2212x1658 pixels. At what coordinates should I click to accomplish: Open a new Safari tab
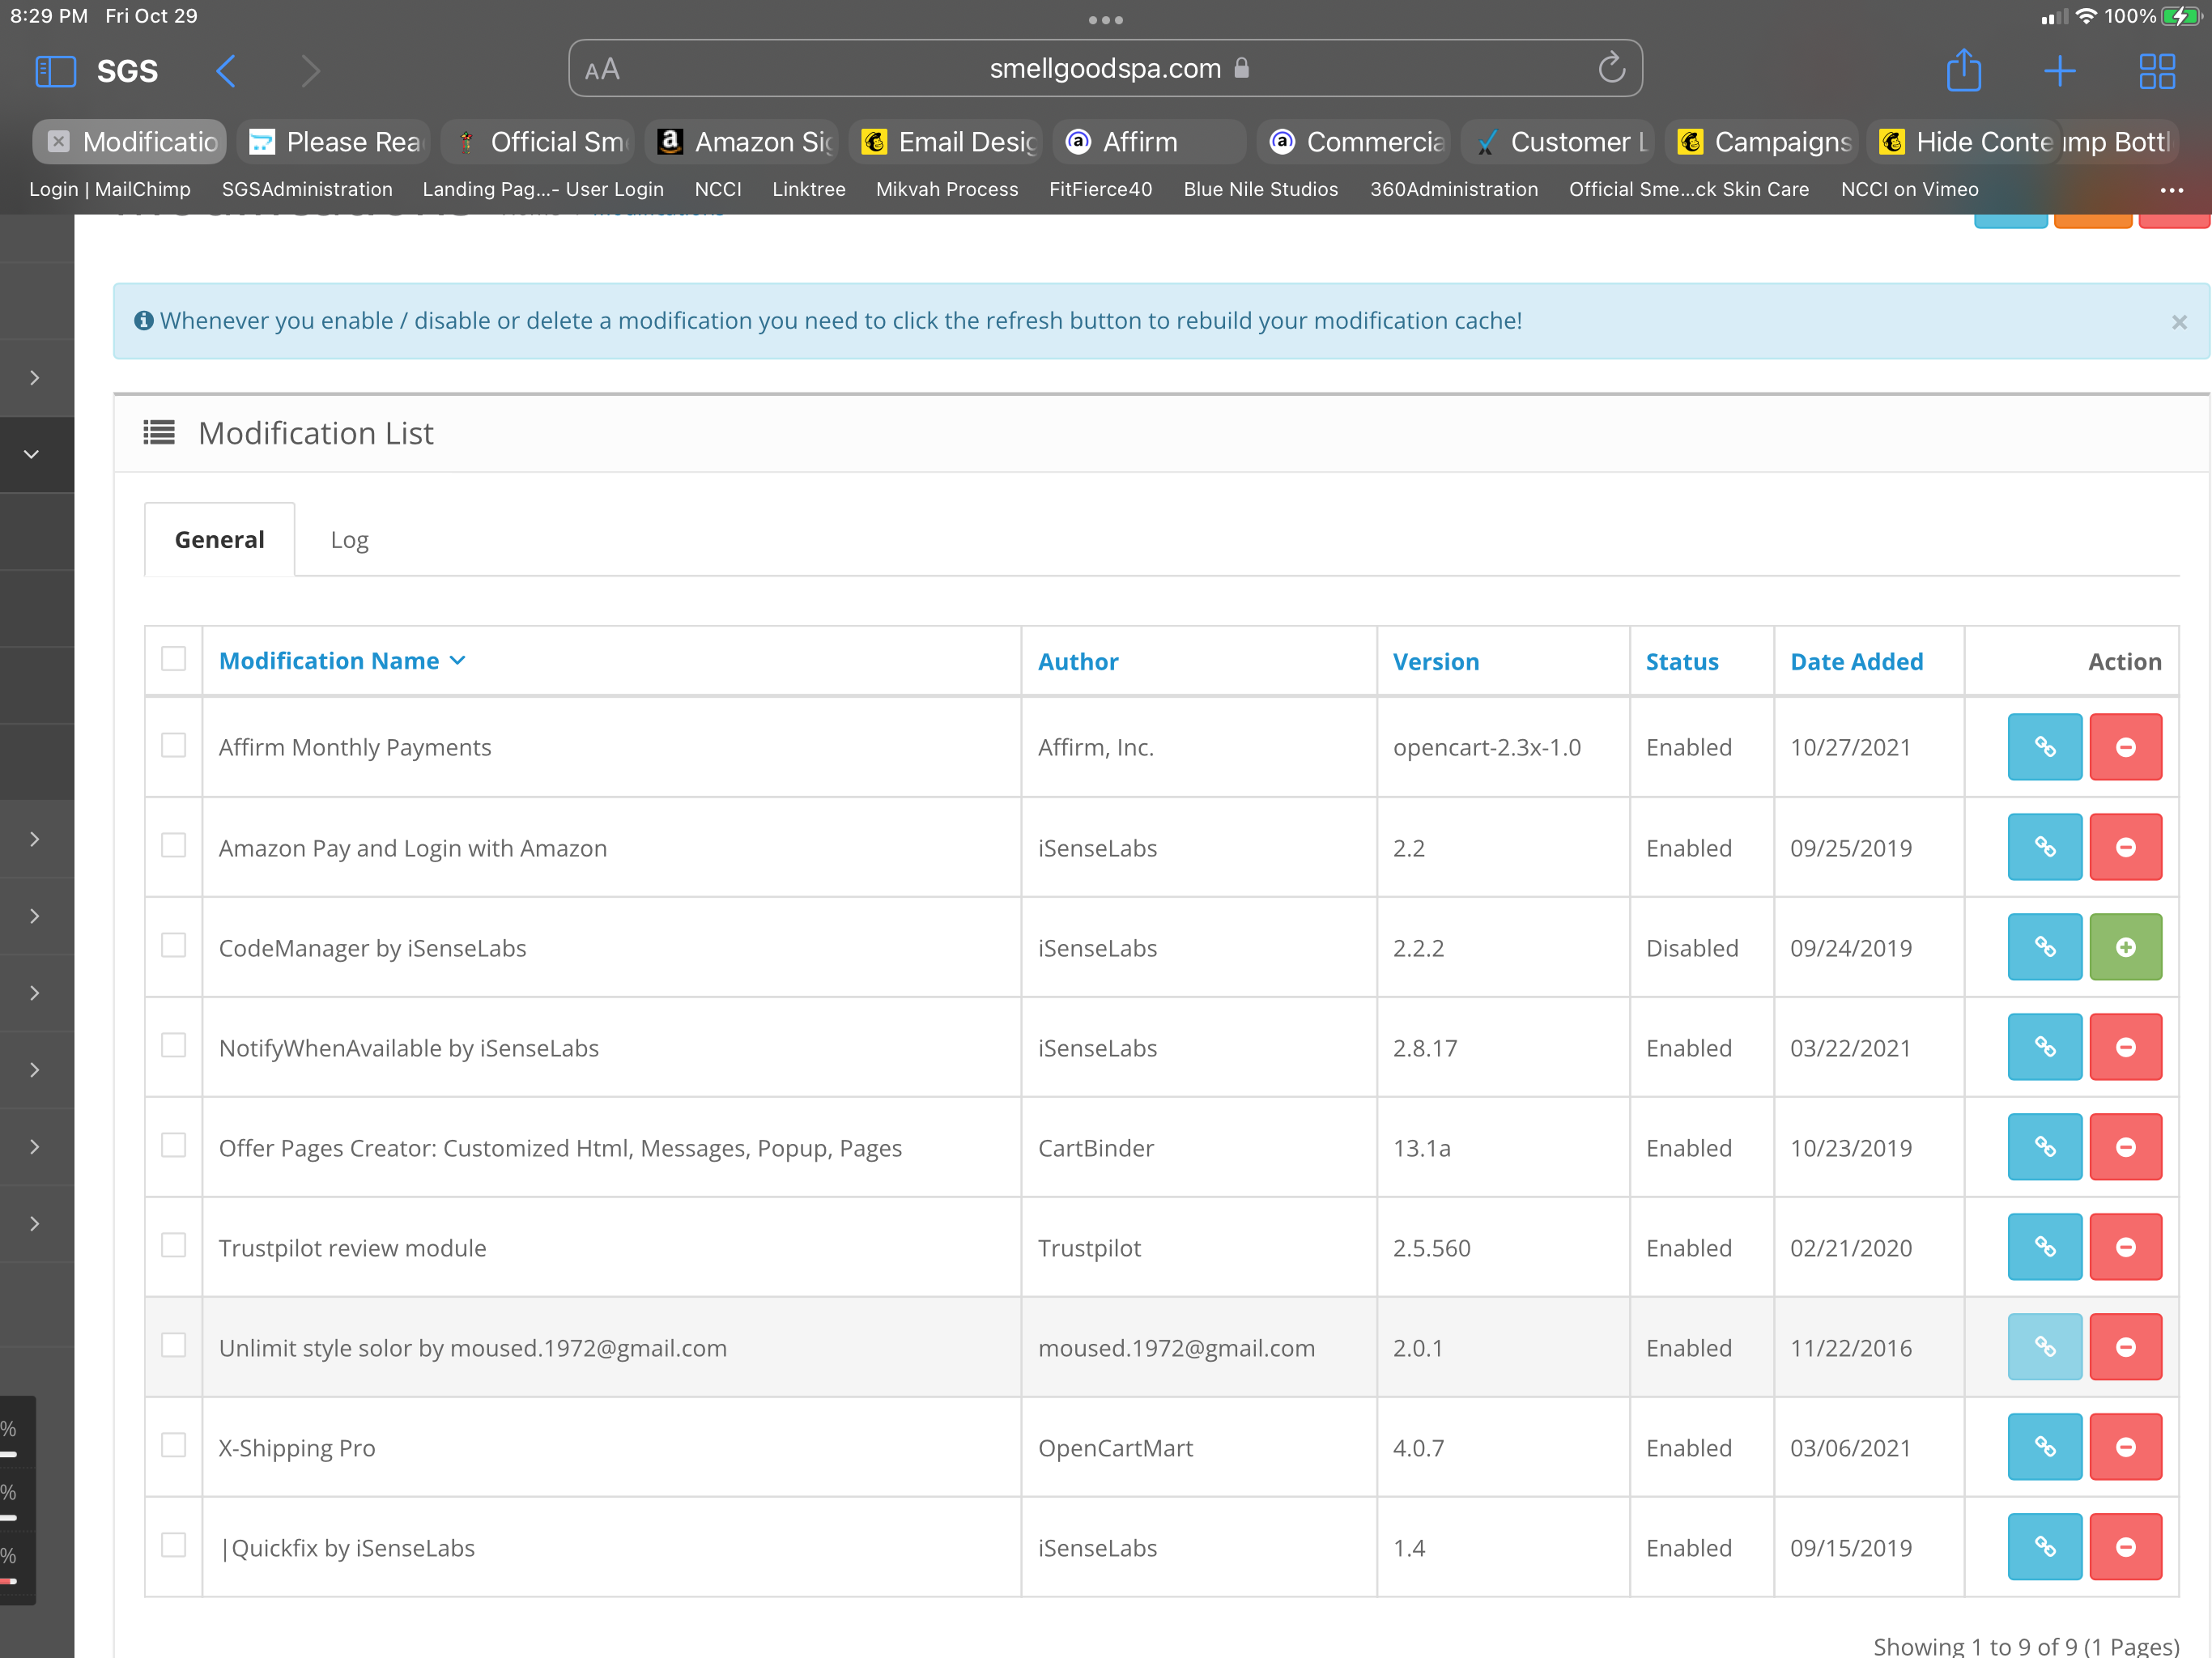[2059, 71]
